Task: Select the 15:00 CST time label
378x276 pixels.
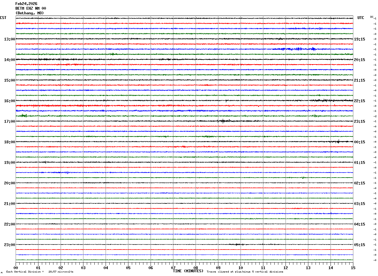Action: tap(10, 80)
